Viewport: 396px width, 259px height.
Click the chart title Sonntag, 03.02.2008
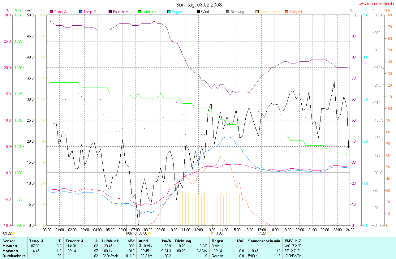[199, 5]
